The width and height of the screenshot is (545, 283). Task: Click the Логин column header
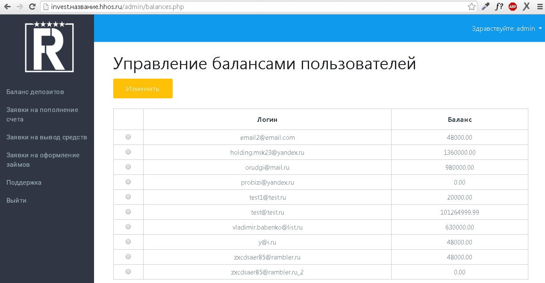(x=267, y=120)
